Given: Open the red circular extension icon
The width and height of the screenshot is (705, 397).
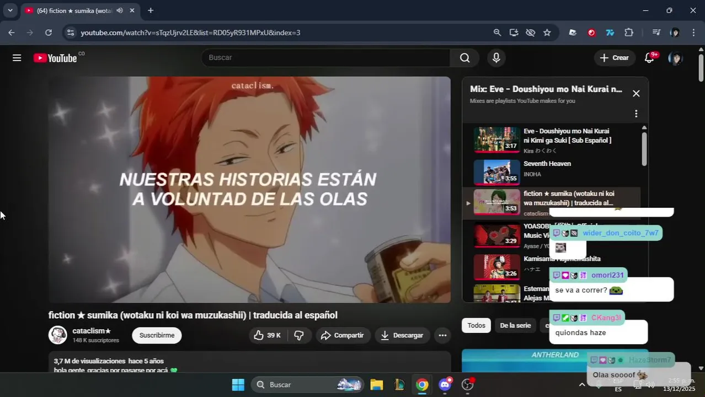Looking at the screenshot, I should (x=591, y=33).
